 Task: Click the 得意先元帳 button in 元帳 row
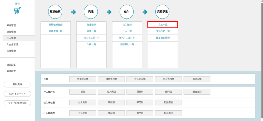(83, 79)
